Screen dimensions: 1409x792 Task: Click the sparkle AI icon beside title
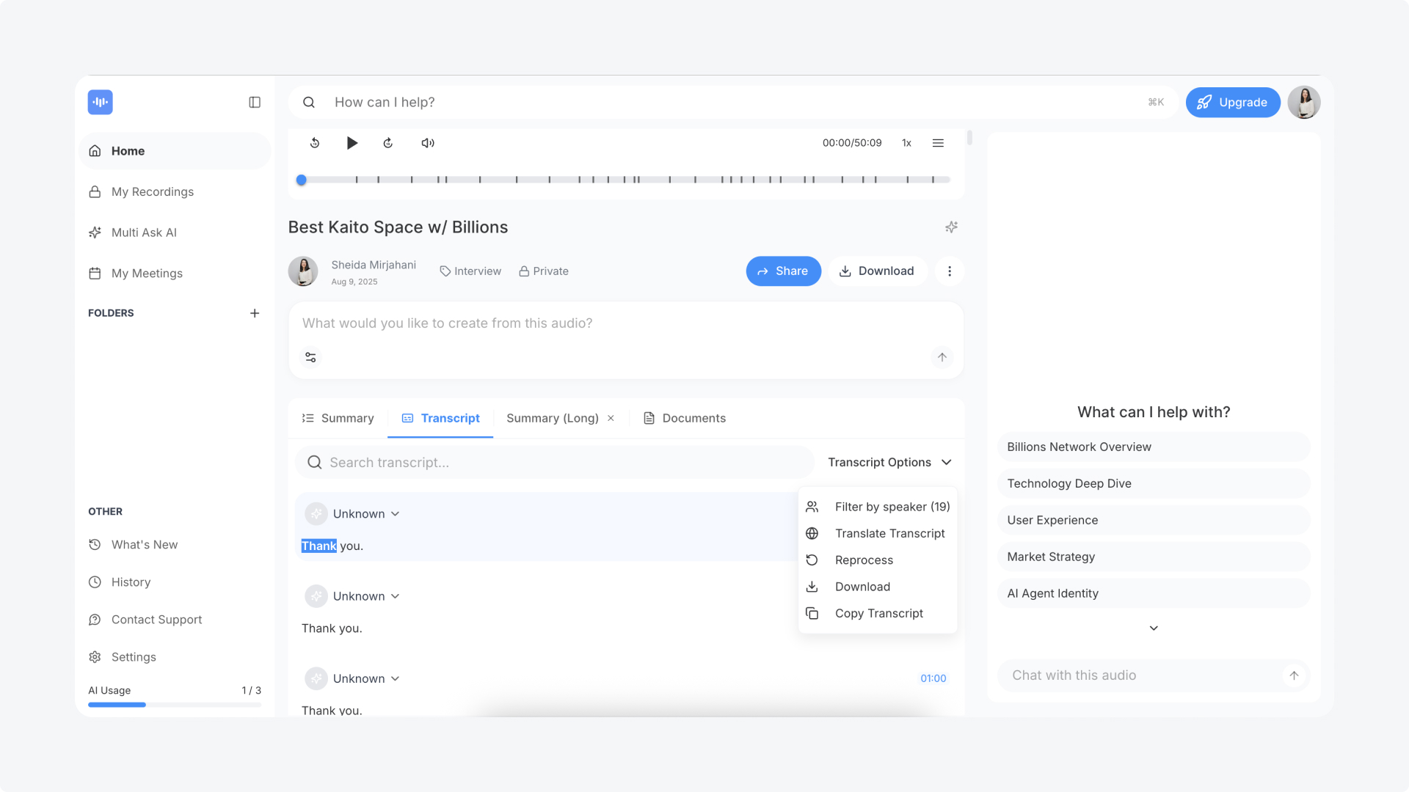[x=952, y=227]
